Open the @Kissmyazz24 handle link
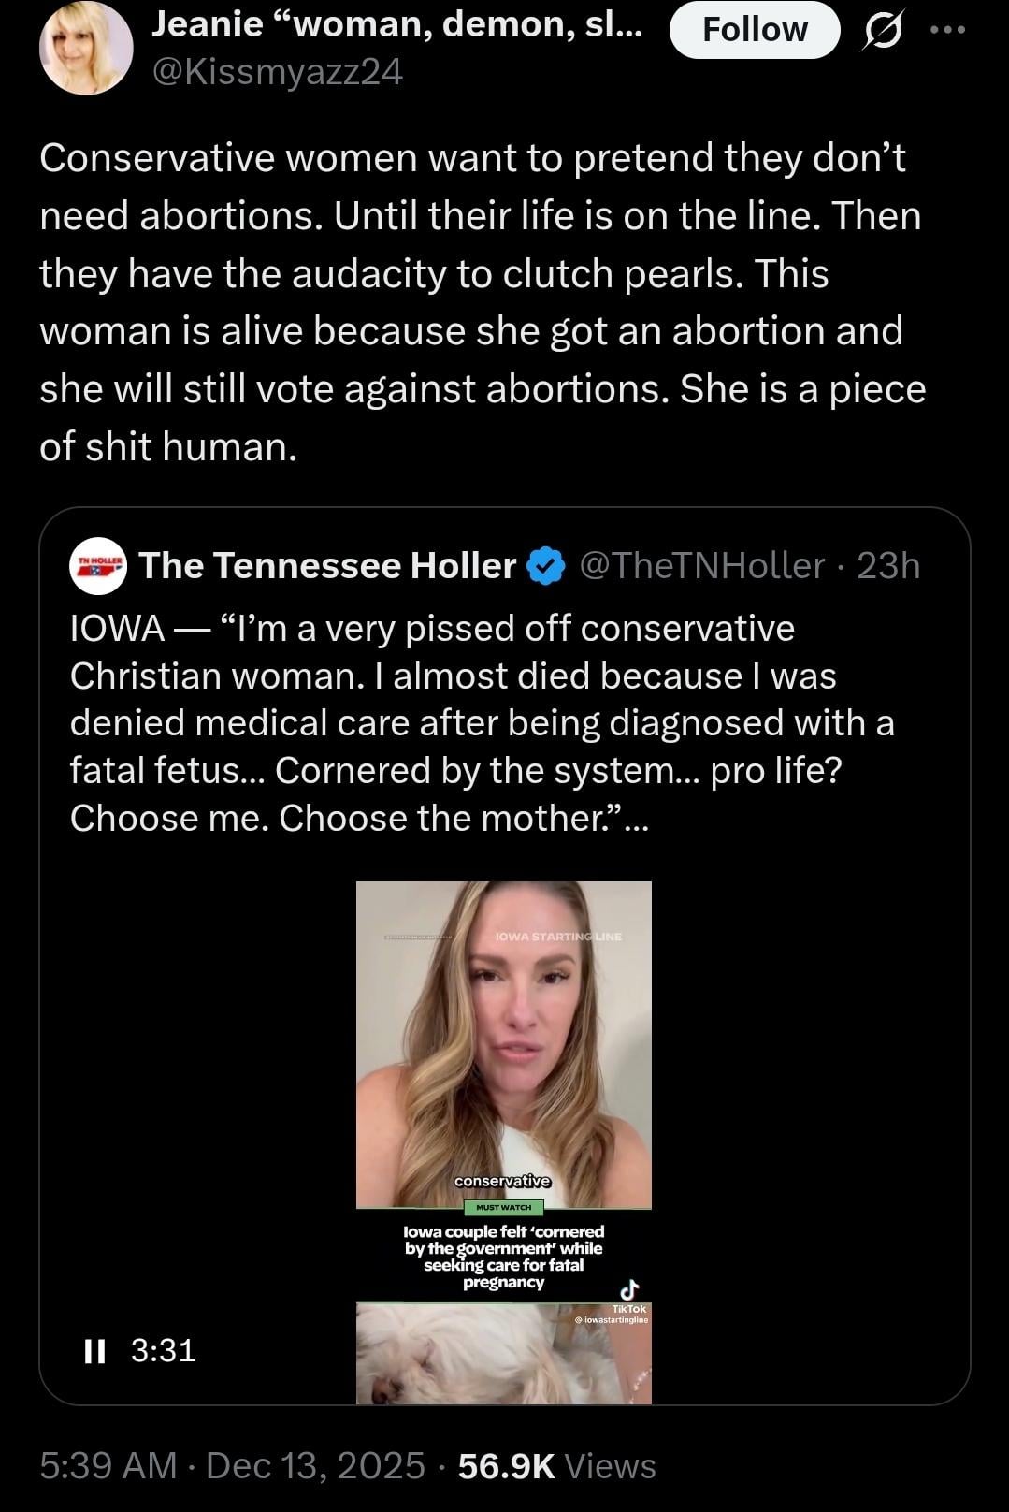Screen dimensions: 1009x1512 coord(277,71)
